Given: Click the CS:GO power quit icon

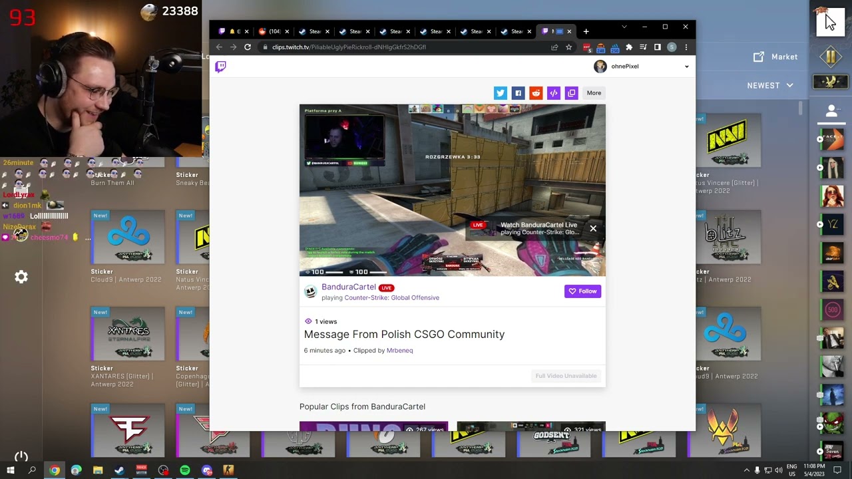Looking at the screenshot, I should point(21,456).
